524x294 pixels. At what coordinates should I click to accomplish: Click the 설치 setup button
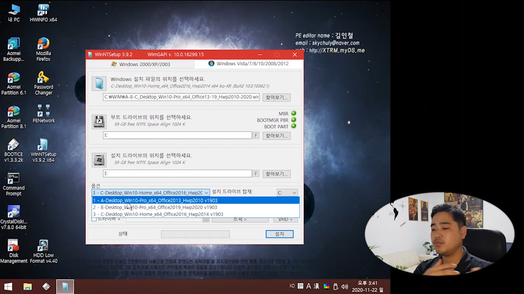(280, 234)
